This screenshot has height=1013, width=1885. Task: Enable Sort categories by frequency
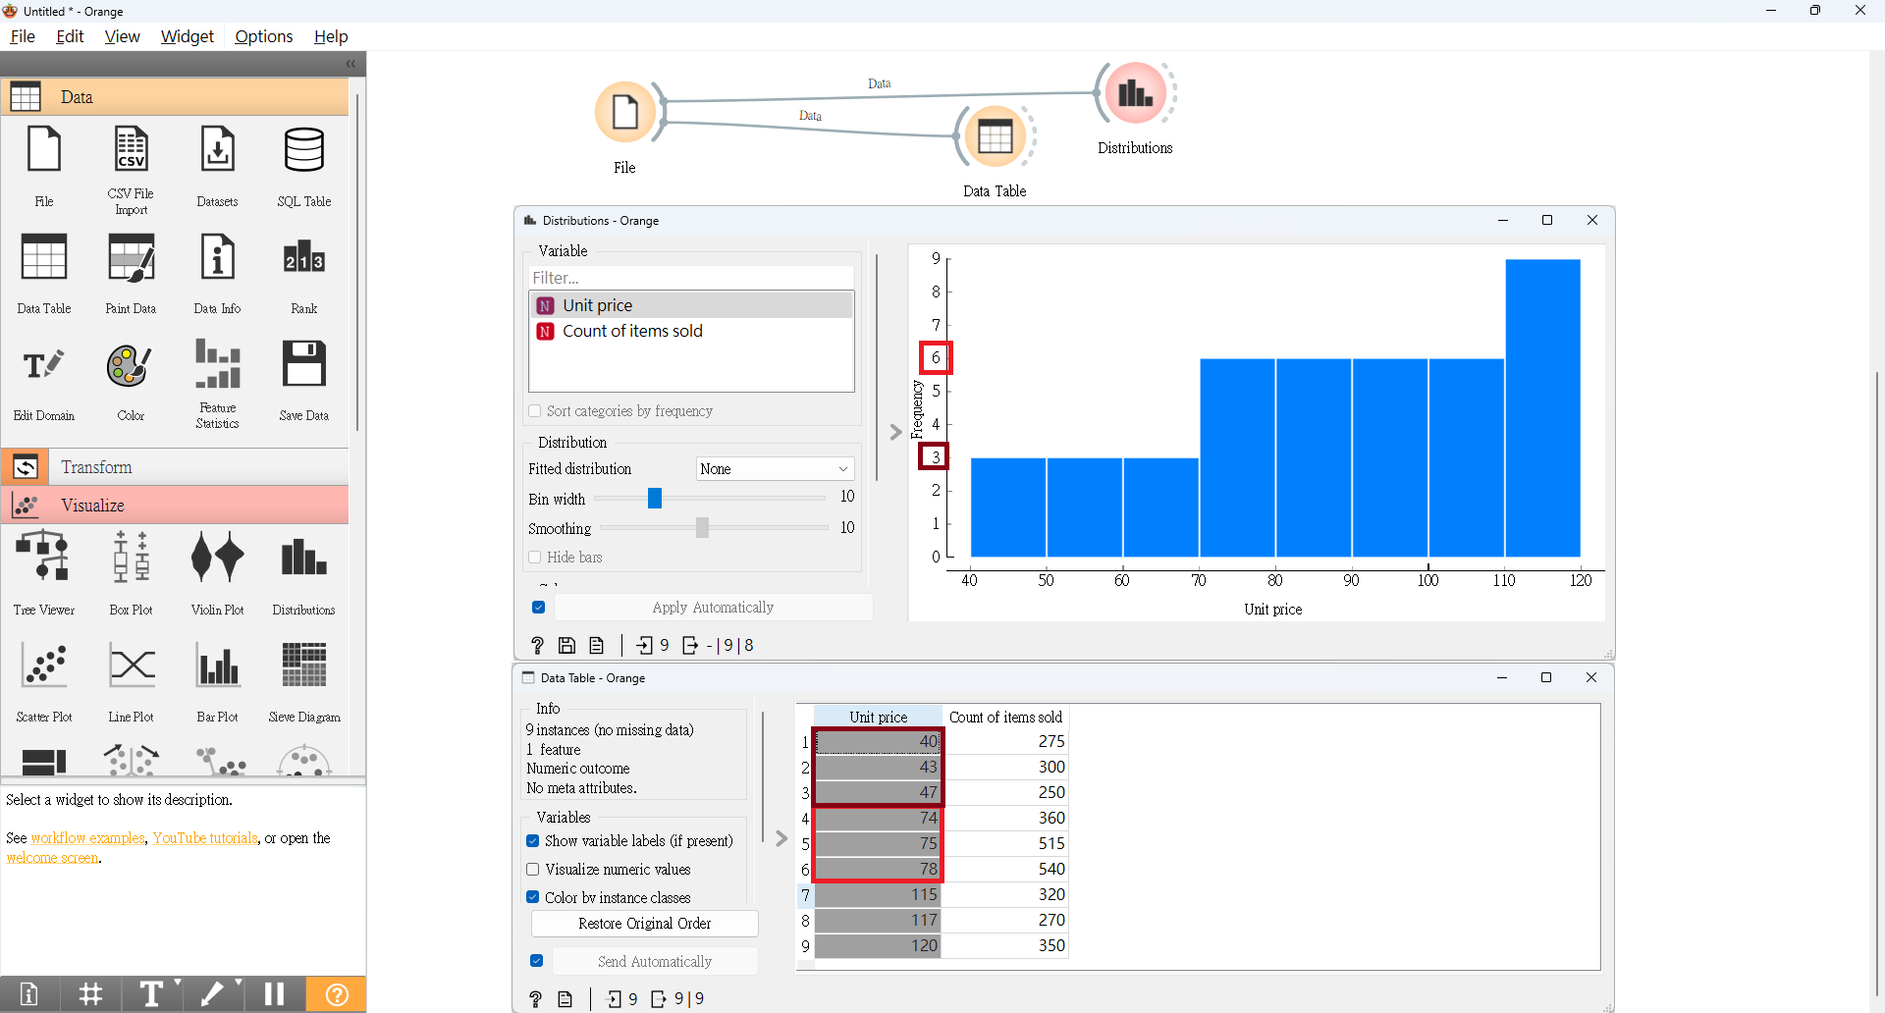pyautogui.click(x=535, y=411)
